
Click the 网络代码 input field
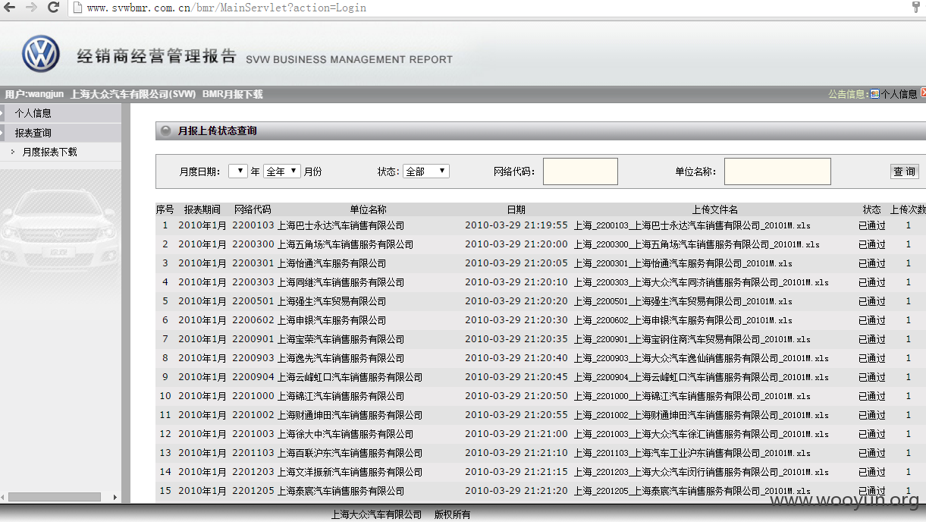tap(580, 171)
